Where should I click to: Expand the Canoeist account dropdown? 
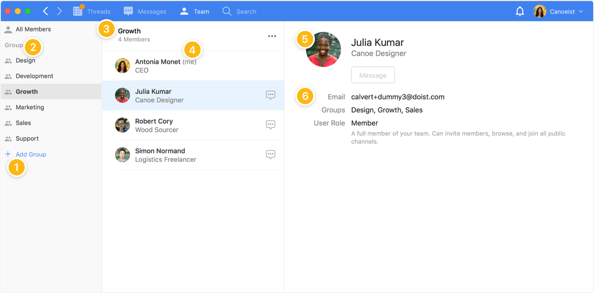point(581,11)
